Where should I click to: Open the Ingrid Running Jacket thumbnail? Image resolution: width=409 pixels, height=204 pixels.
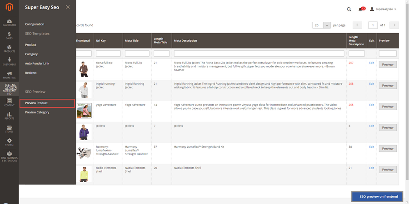84,90
